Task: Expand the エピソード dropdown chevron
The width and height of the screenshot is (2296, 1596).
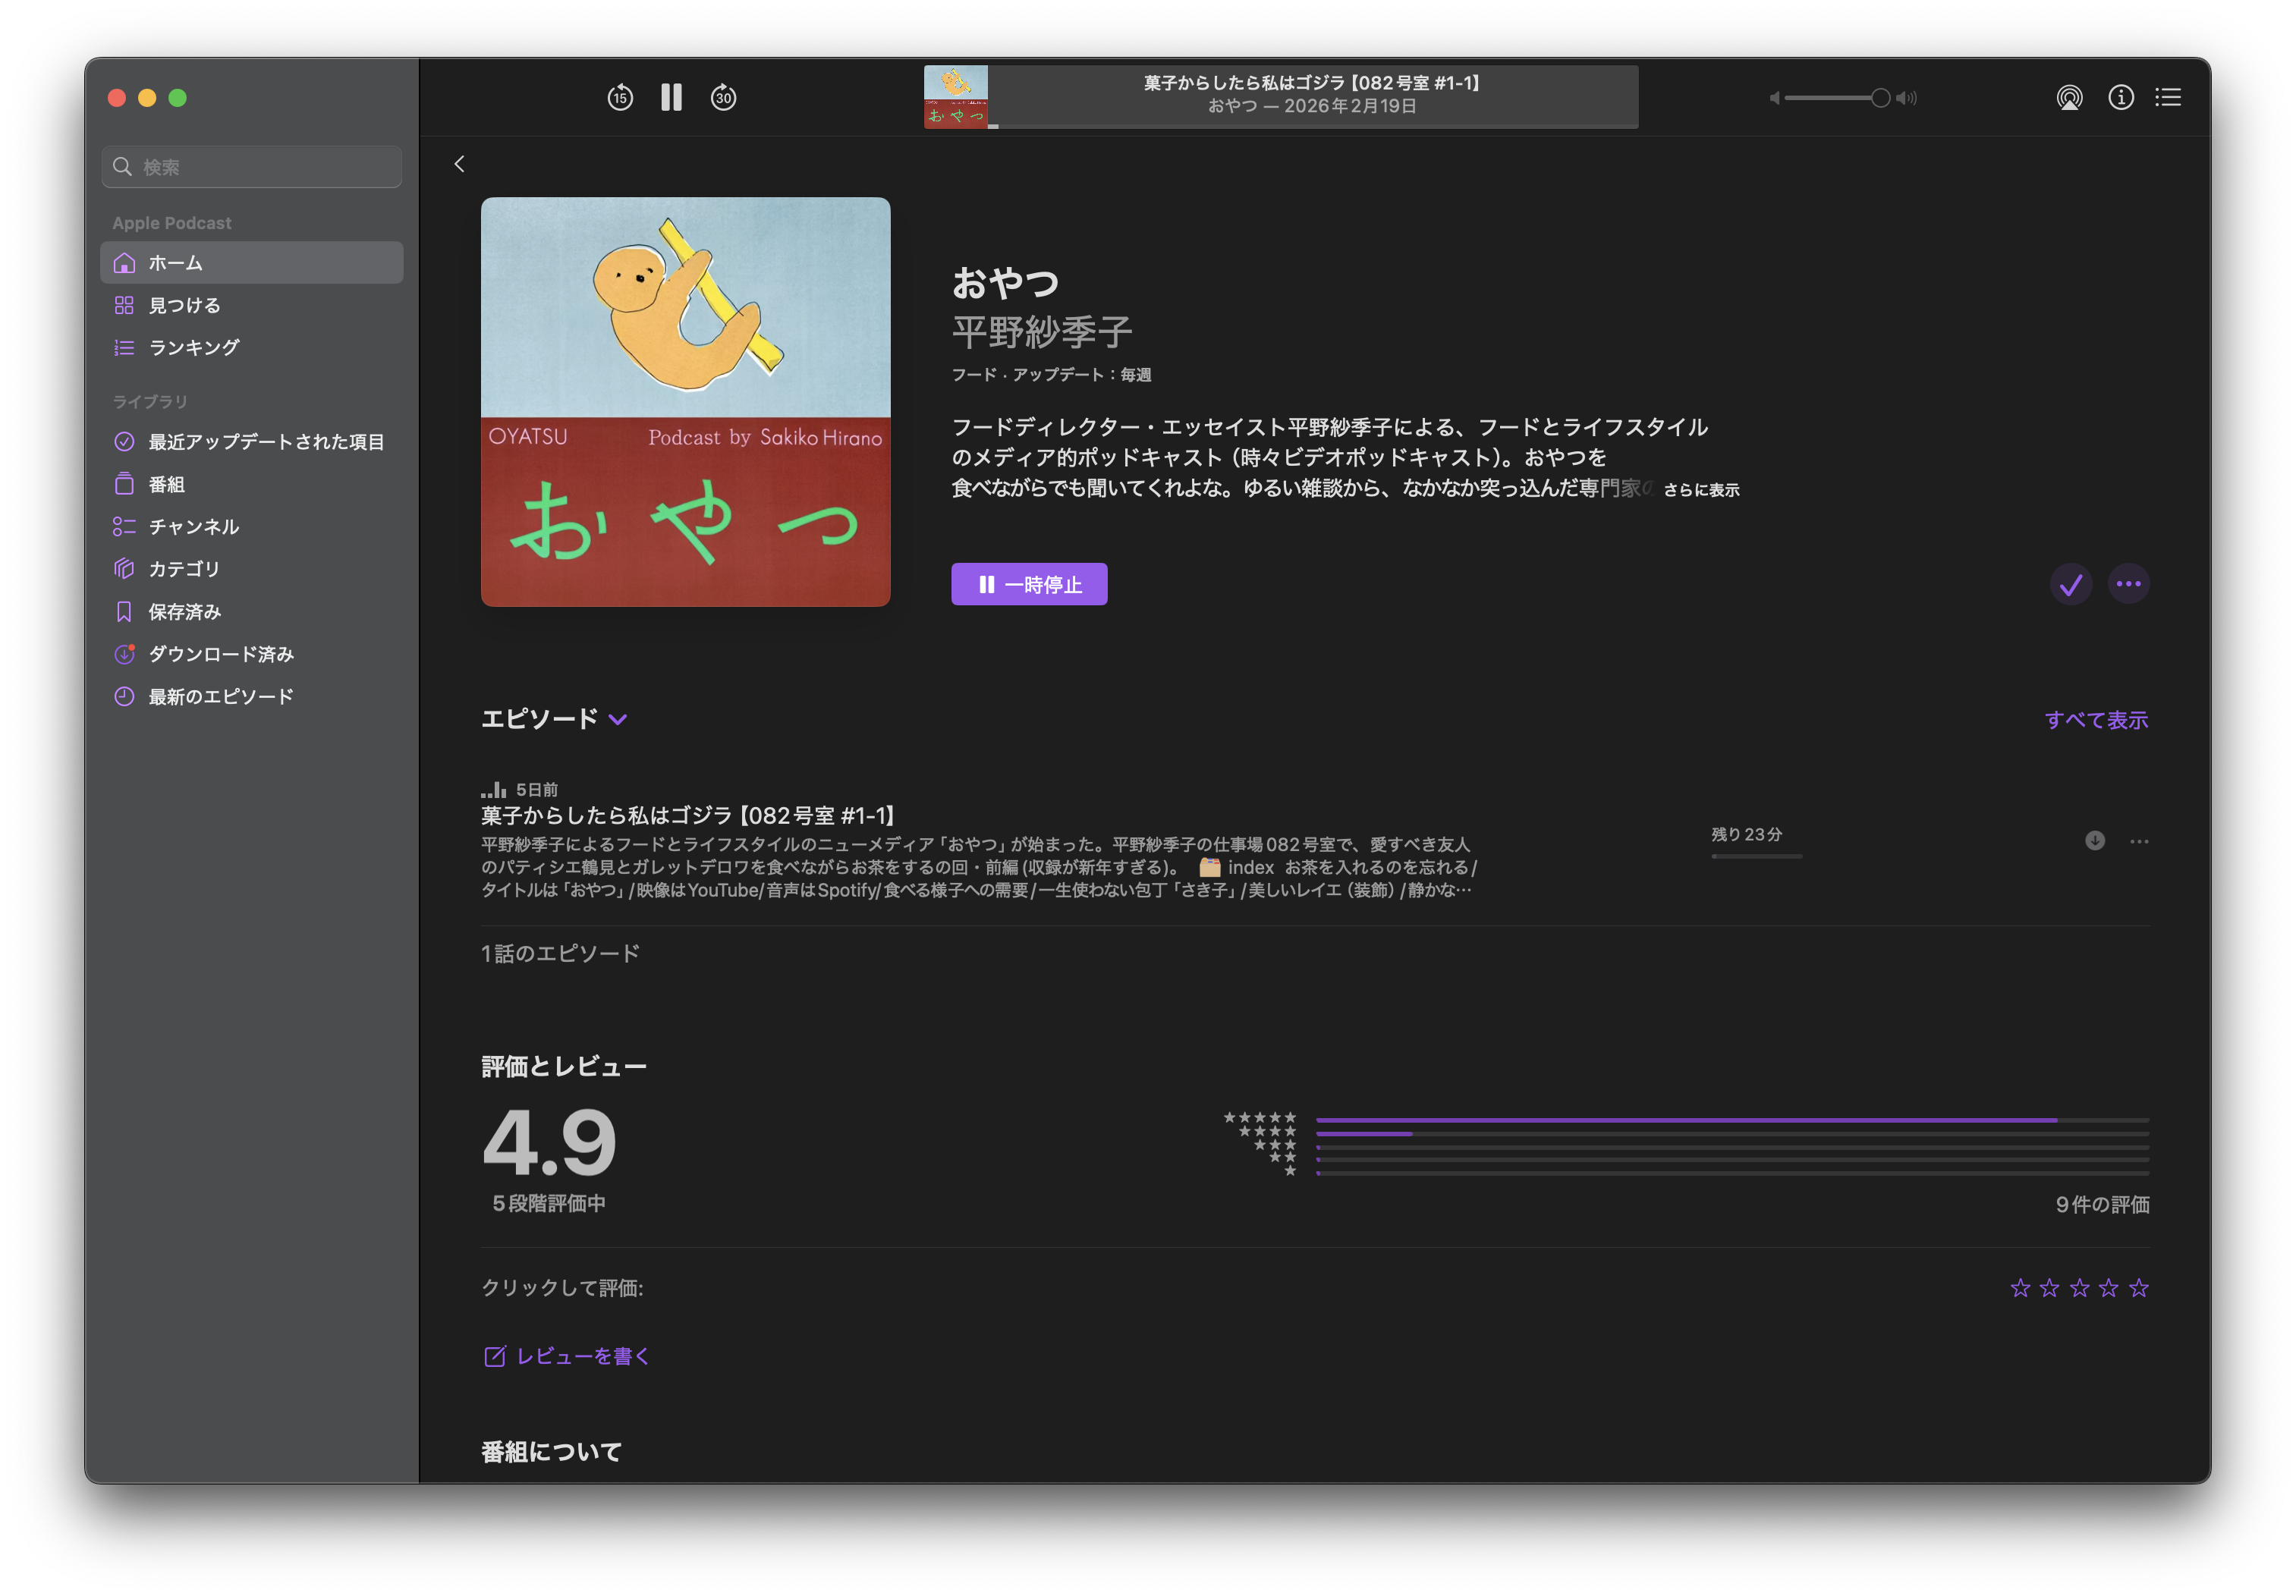Action: point(618,719)
